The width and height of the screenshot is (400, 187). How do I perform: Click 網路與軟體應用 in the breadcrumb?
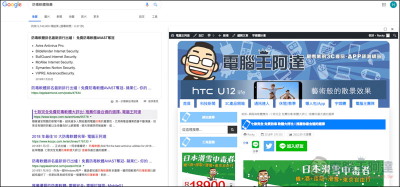pyautogui.click(x=258, y=114)
